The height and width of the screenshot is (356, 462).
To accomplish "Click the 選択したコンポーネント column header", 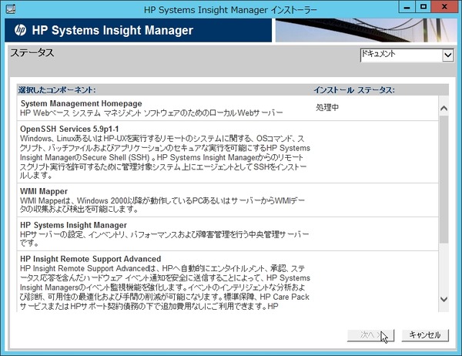I will click(57, 89).
